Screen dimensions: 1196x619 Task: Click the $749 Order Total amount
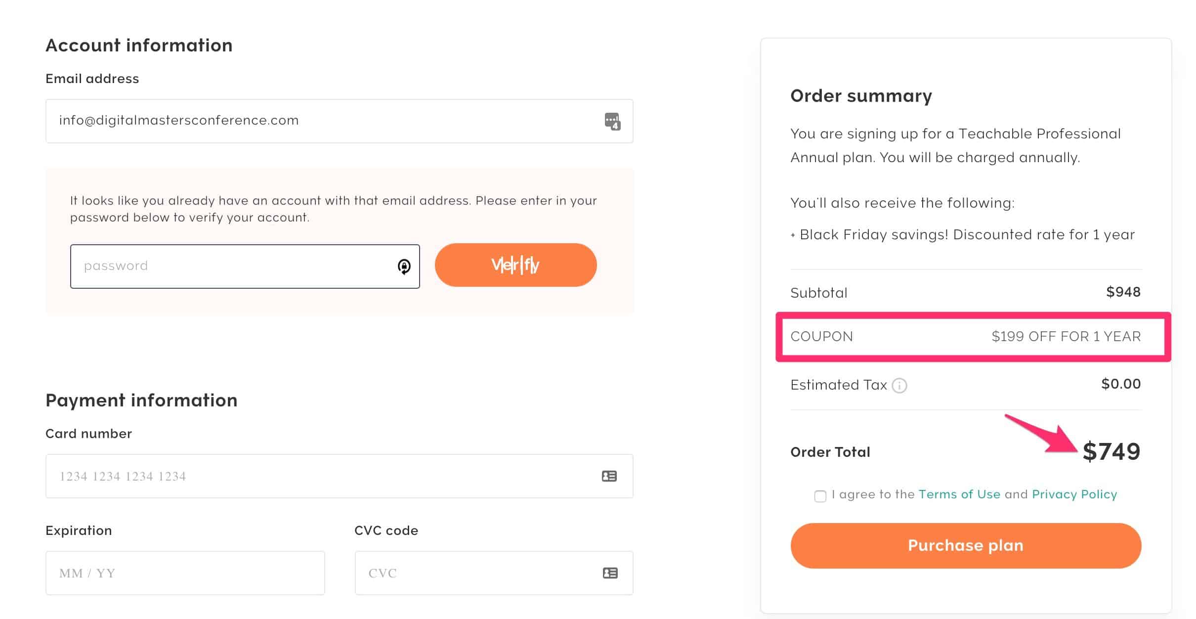1111,451
